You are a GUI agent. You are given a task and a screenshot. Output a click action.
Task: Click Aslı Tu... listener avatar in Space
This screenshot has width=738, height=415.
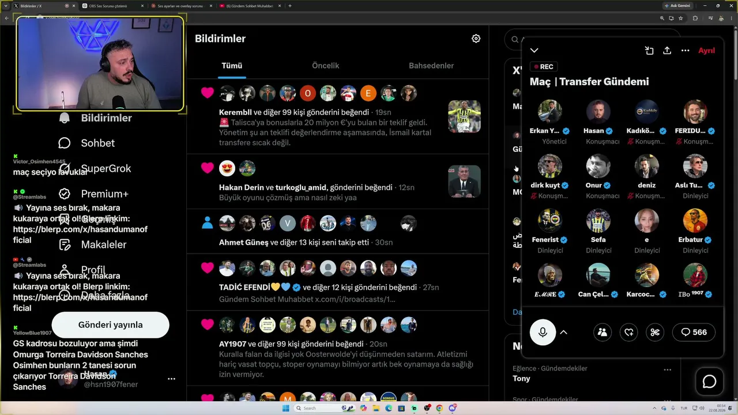tap(695, 166)
